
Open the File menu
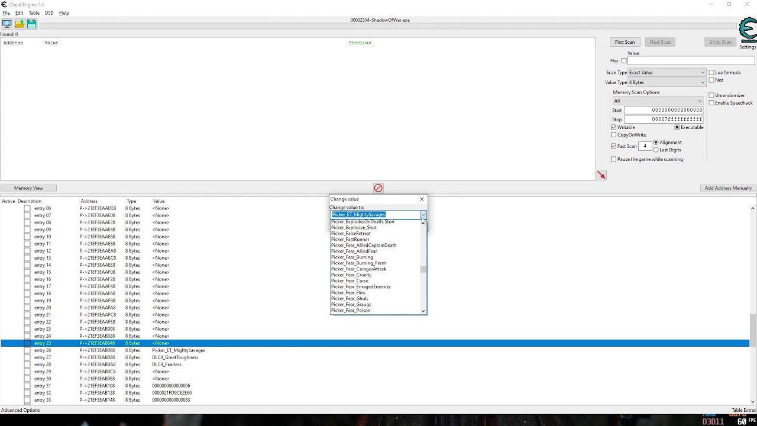click(x=7, y=13)
